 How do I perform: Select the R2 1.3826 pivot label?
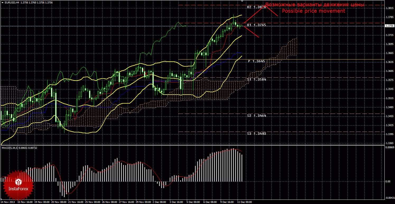coord(257,7)
